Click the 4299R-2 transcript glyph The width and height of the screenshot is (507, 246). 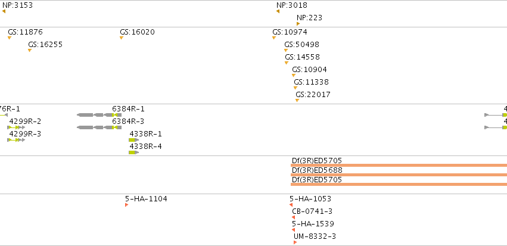pos(16,127)
